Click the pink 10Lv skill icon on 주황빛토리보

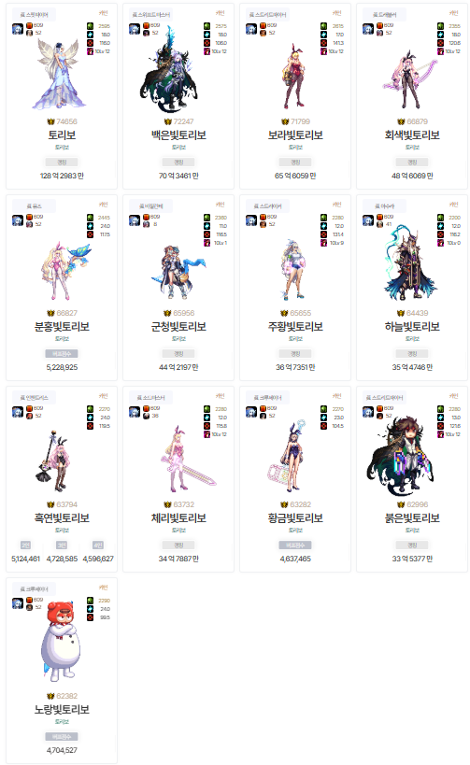pos(323,243)
